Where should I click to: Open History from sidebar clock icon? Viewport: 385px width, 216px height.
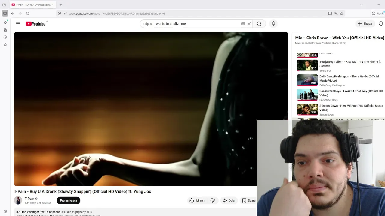[5, 37]
